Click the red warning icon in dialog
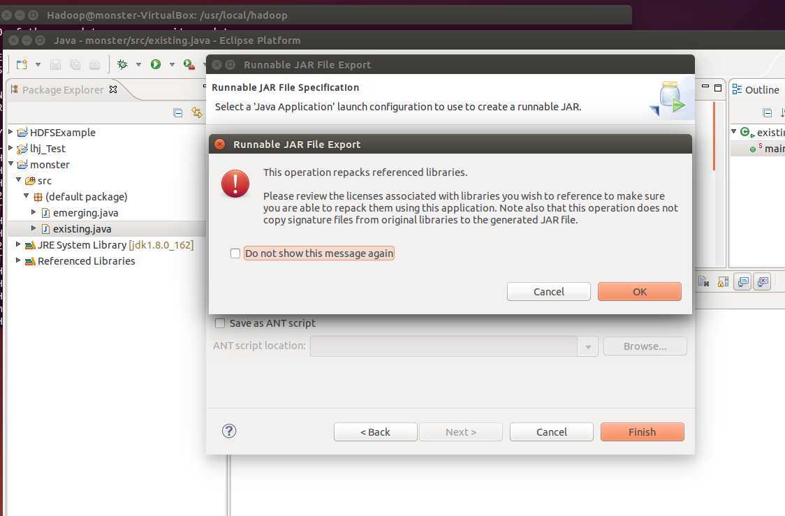 coord(235,183)
